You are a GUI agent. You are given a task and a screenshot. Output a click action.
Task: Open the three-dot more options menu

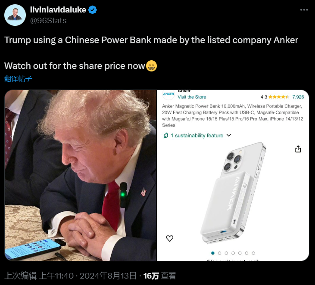tap(304, 10)
